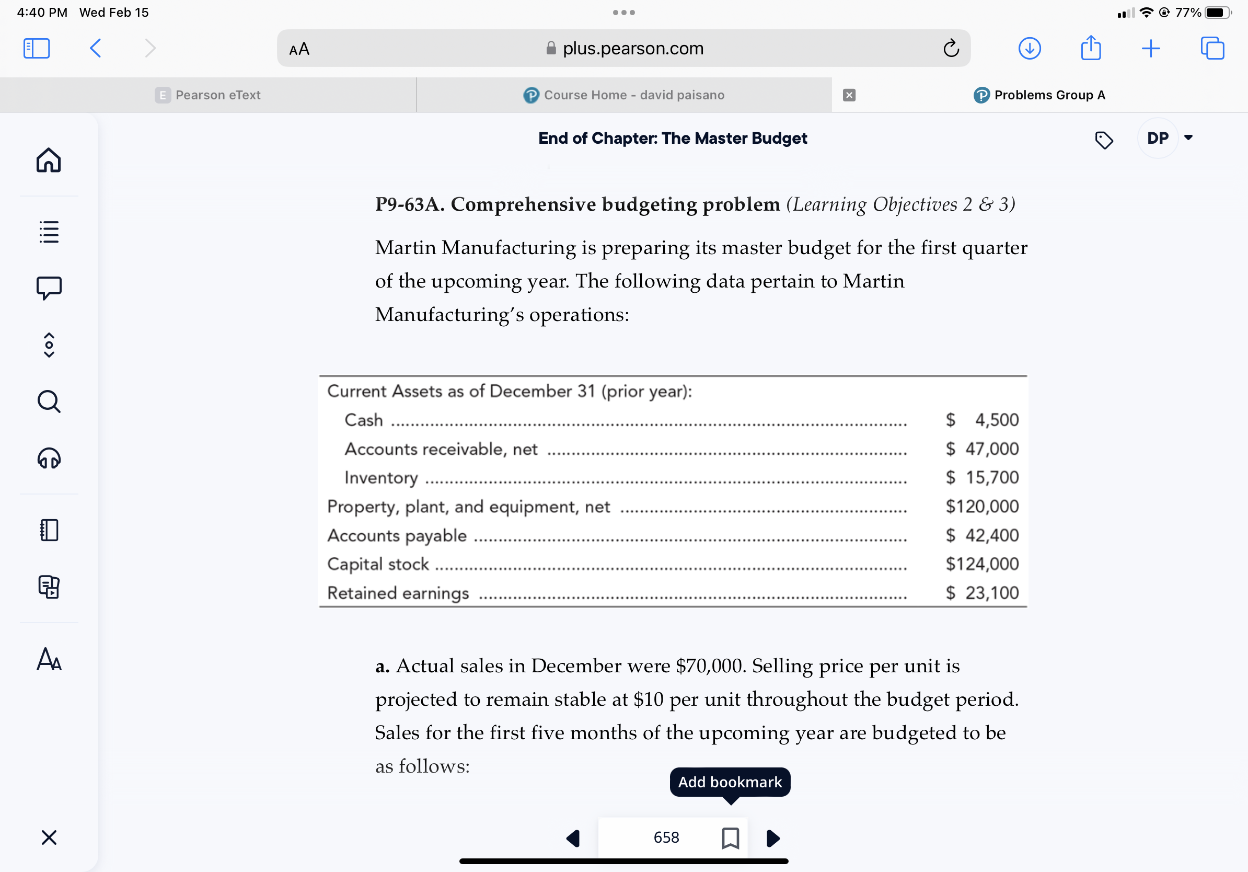
Task: Open the notebook icon in sidebar
Action: (x=49, y=530)
